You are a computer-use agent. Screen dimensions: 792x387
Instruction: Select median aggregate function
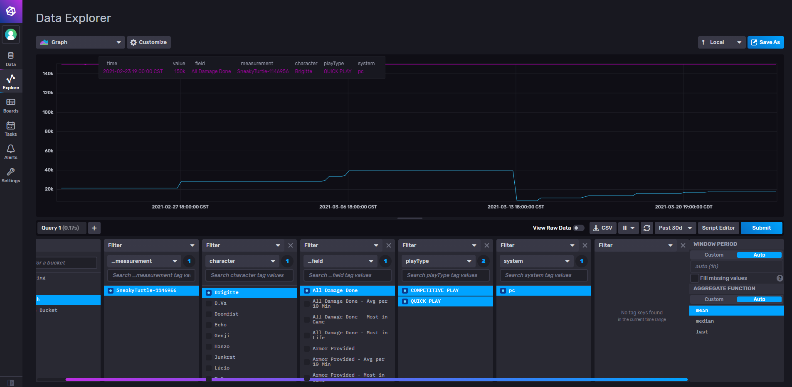tap(705, 321)
